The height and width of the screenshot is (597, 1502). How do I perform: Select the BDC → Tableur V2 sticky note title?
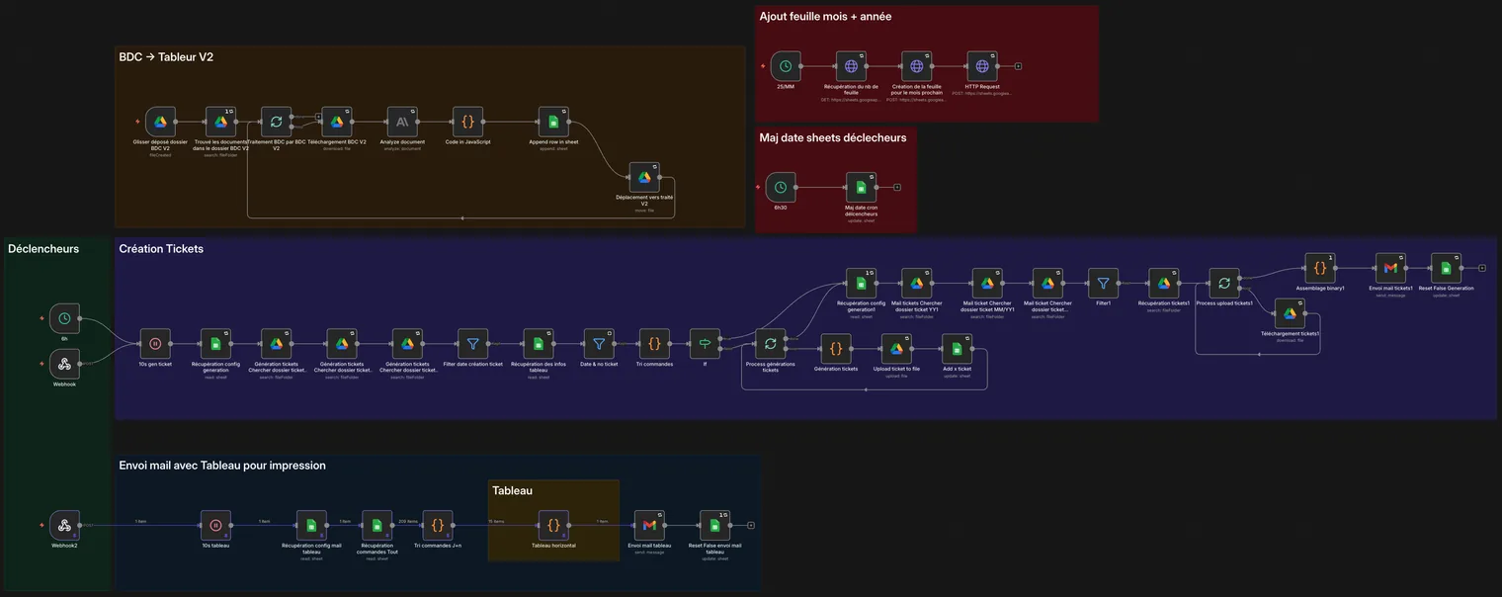[x=166, y=57]
